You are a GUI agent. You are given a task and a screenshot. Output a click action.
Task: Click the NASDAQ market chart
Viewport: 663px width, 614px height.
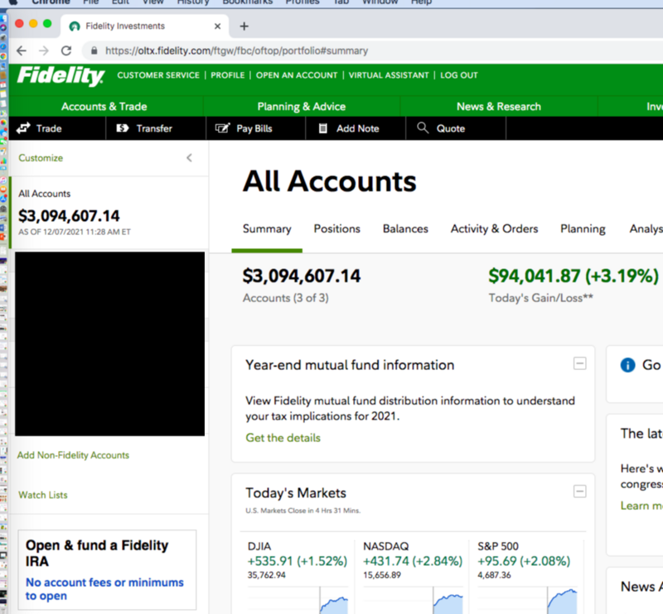tap(413, 601)
